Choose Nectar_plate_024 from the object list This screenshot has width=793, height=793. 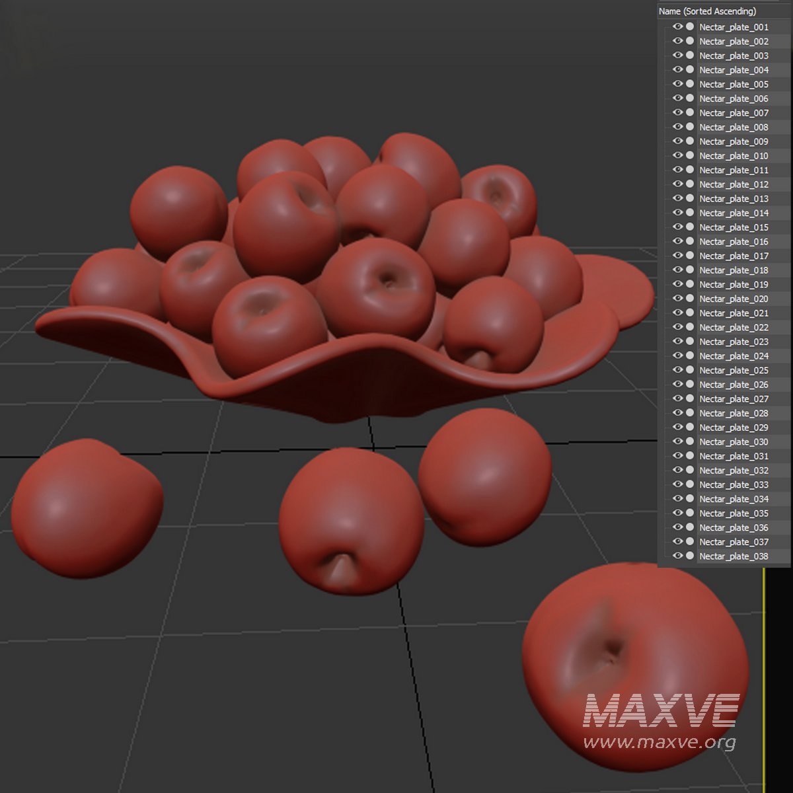point(734,356)
